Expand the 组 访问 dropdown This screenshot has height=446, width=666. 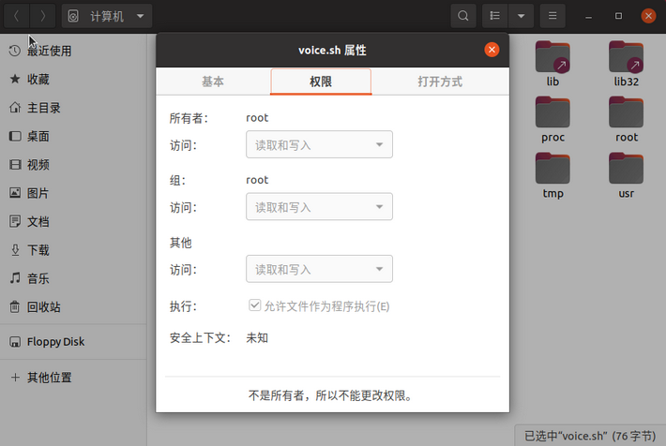pos(319,207)
